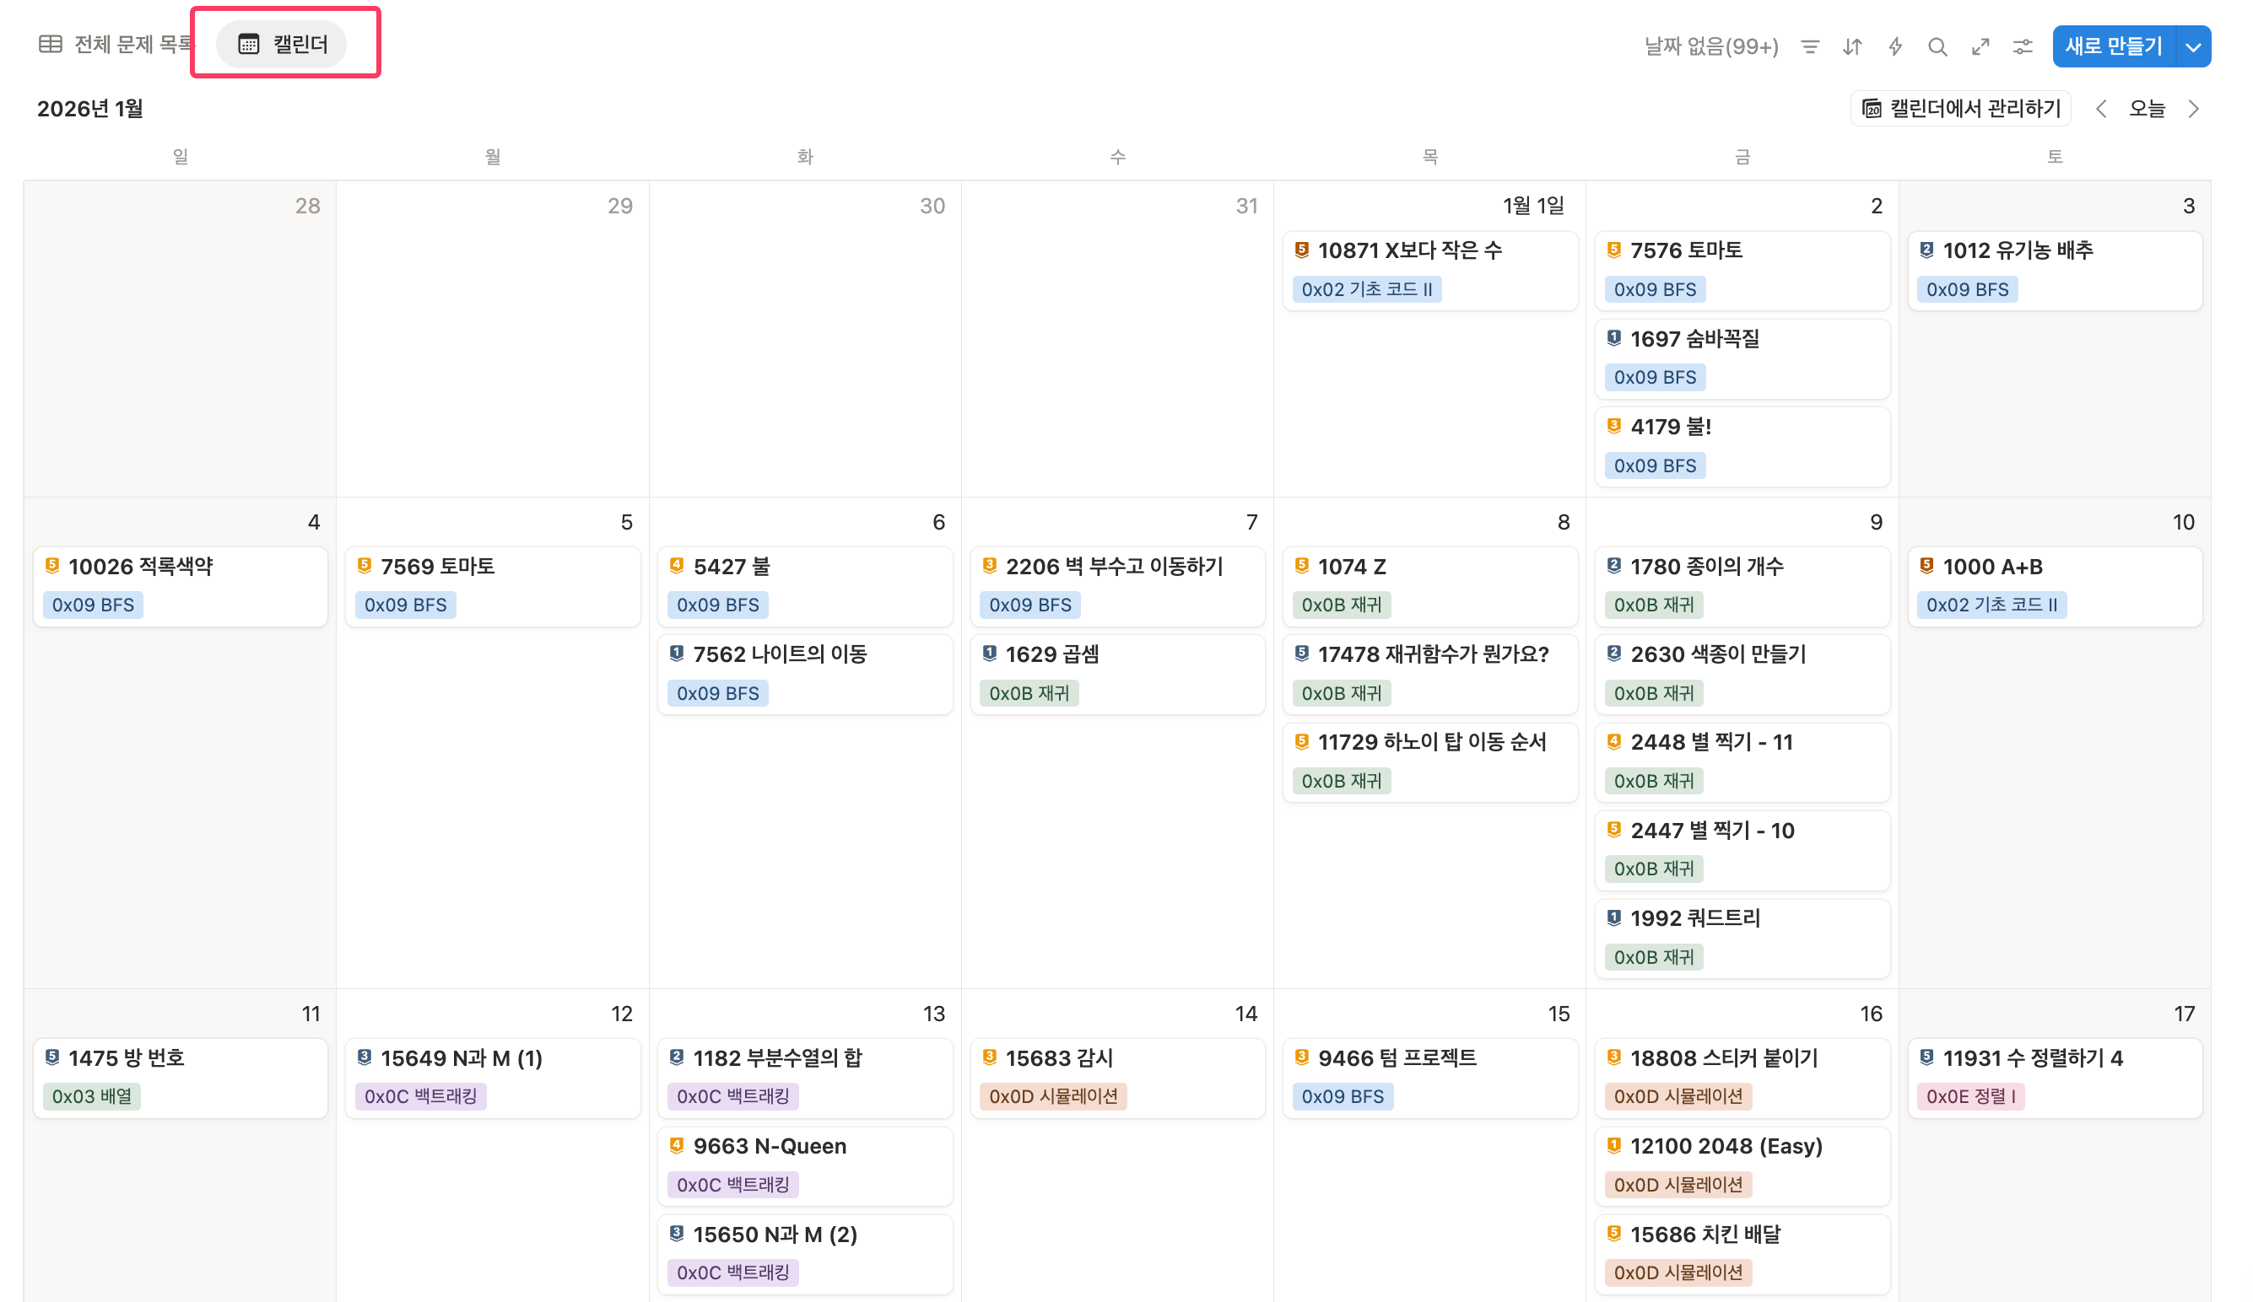Jump to 오늘 in the calendar
The height and width of the screenshot is (1302, 2253).
[2147, 109]
